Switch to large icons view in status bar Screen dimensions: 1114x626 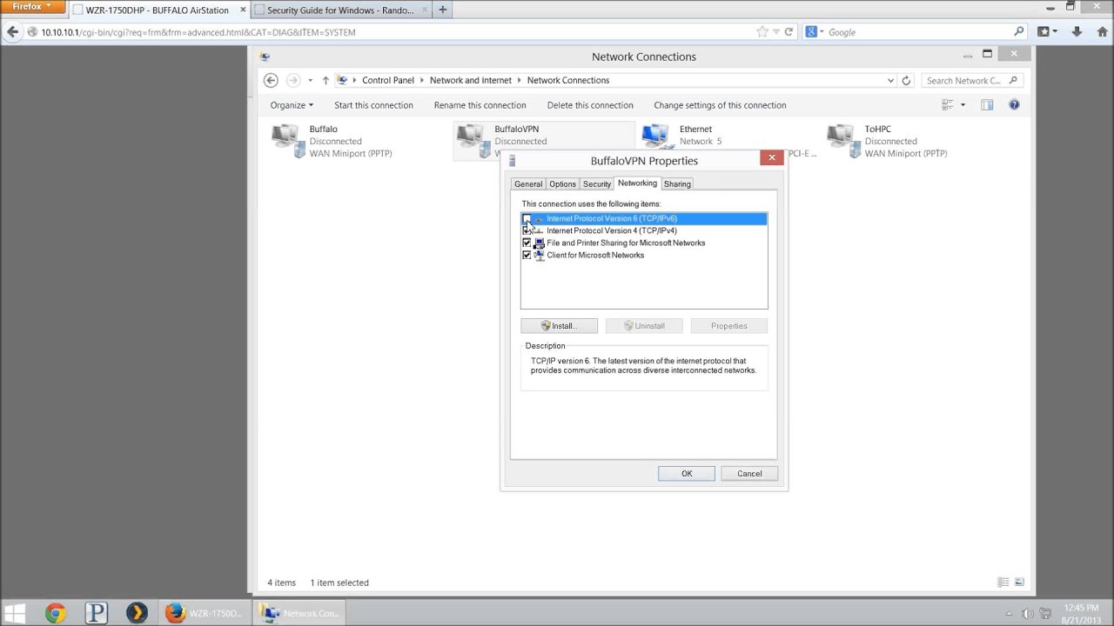click(1019, 583)
